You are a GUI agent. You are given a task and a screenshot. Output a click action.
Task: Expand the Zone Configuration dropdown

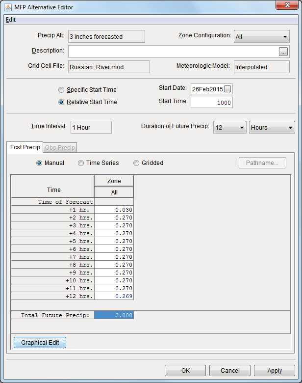point(262,37)
